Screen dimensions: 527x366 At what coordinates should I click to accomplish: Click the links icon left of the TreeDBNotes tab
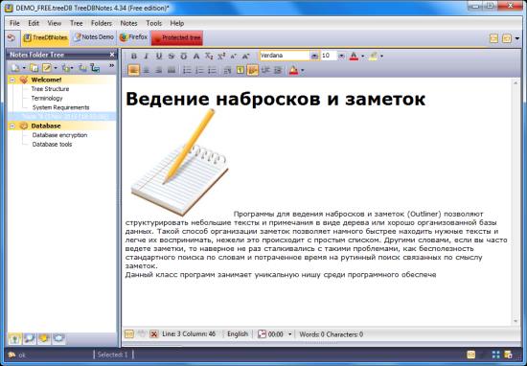(11, 38)
